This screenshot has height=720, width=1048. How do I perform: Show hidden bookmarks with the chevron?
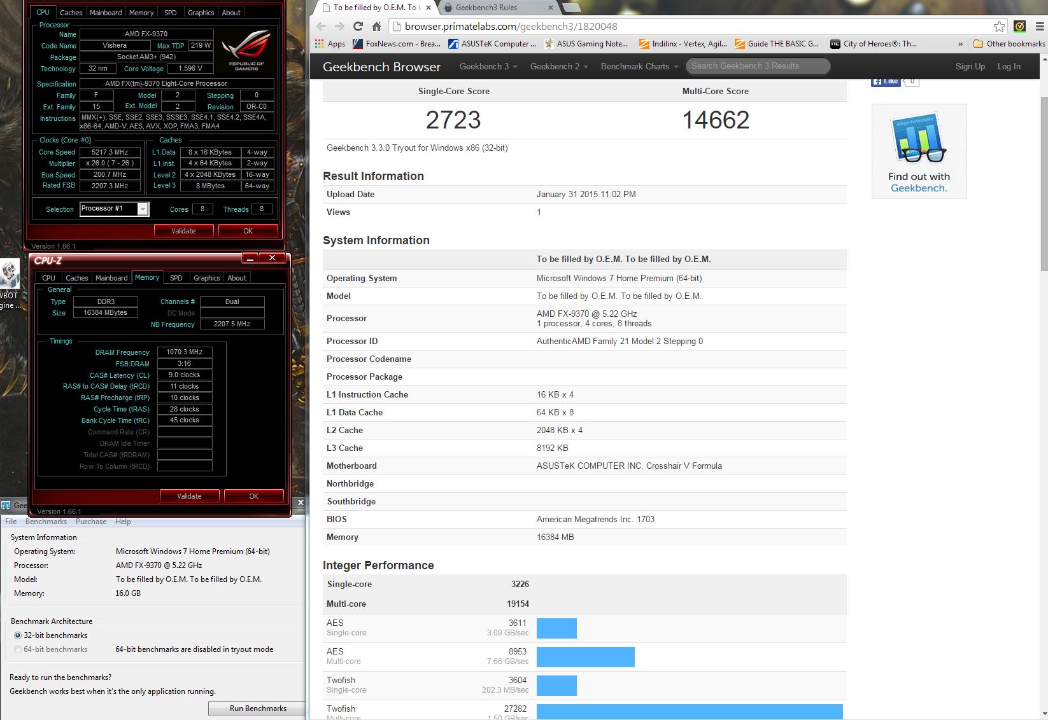pyautogui.click(x=960, y=44)
